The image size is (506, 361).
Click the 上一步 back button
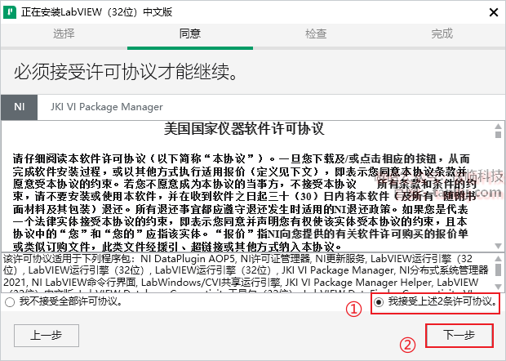coord(47,336)
